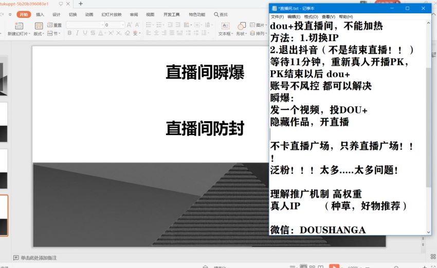Viewport: 437px width, 268px height.
Task: Click the 直播间防封 text on slide
Action: point(205,128)
